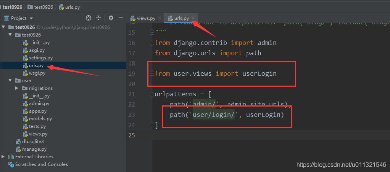390x172 pixels.
Task: Click the Project panel title label
Action: pyautogui.click(x=19, y=18)
